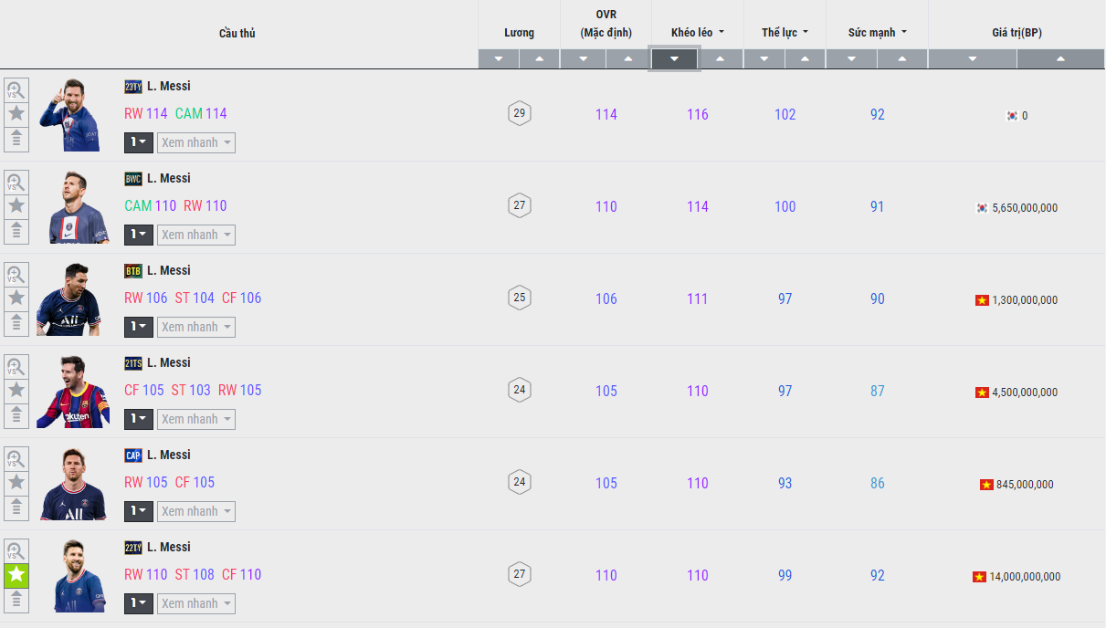
Task: Click compare (VS) icon for 23TY Messi
Action: pyautogui.click(x=16, y=89)
